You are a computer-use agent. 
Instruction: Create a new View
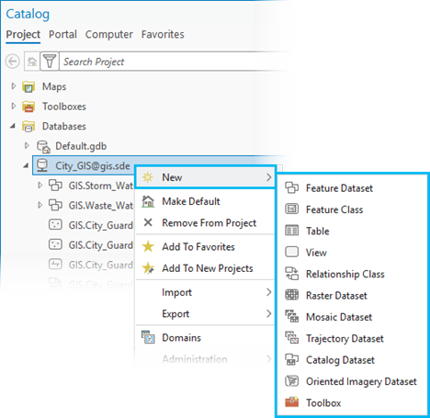pos(352,252)
